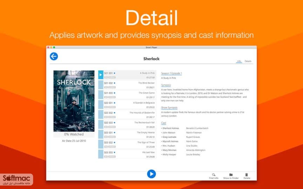Click the 0% Watched label
This screenshot has width=303, height=189.
74,134
